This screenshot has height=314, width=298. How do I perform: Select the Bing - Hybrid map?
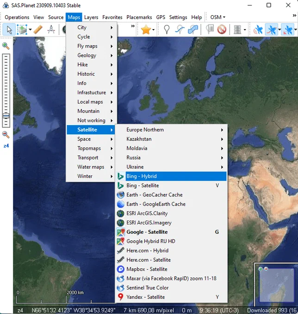[x=172, y=176]
